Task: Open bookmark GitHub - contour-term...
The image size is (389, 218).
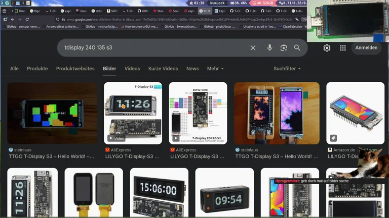Action: 21,26
